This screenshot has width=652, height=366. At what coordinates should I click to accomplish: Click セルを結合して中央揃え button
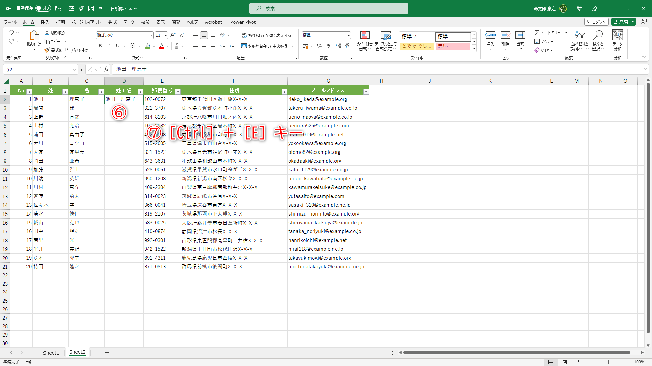(x=268, y=46)
